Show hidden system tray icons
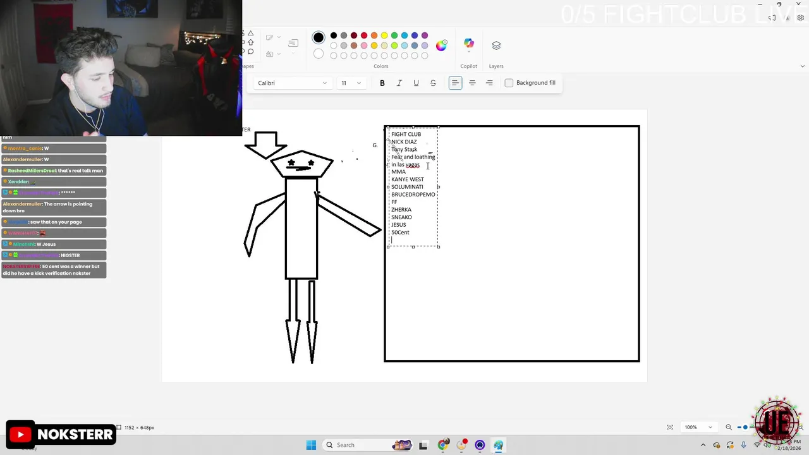The width and height of the screenshot is (809, 455). [x=703, y=445]
